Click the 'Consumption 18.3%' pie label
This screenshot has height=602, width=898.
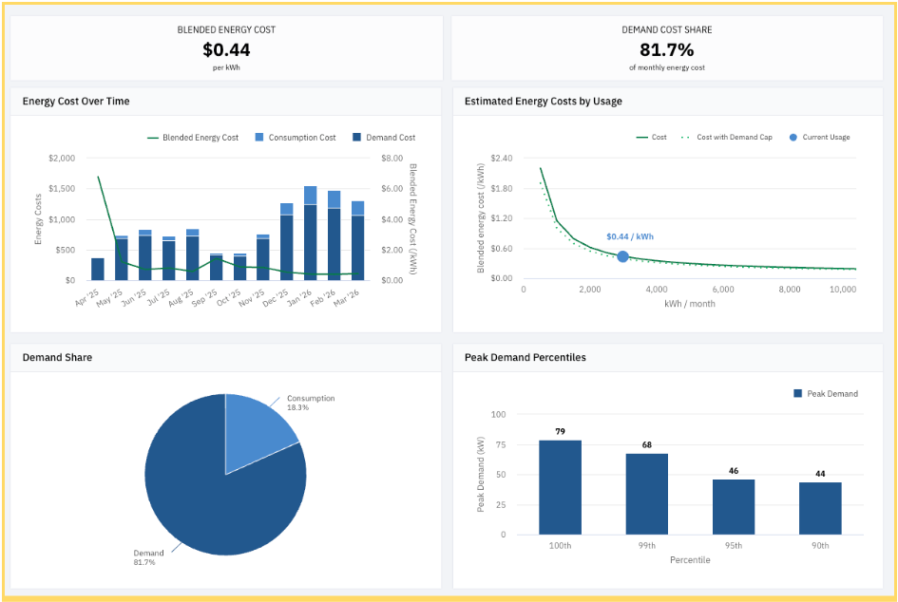[x=311, y=403]
